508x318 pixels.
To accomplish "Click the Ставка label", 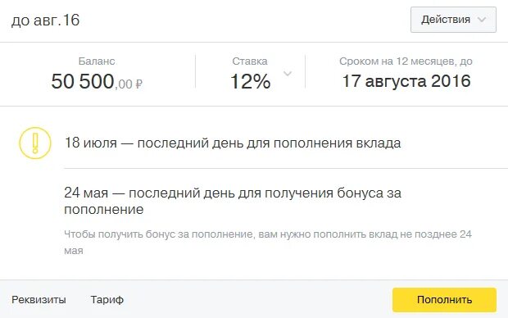I will [250, 61].
